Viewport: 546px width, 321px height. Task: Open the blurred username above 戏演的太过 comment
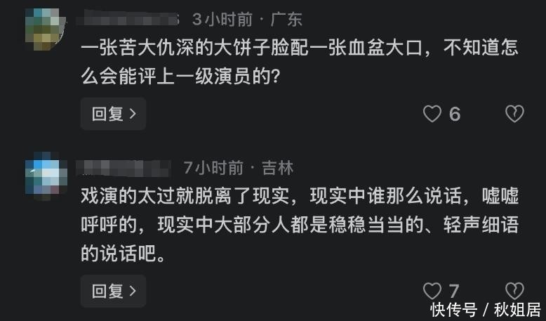click(126, 168)
